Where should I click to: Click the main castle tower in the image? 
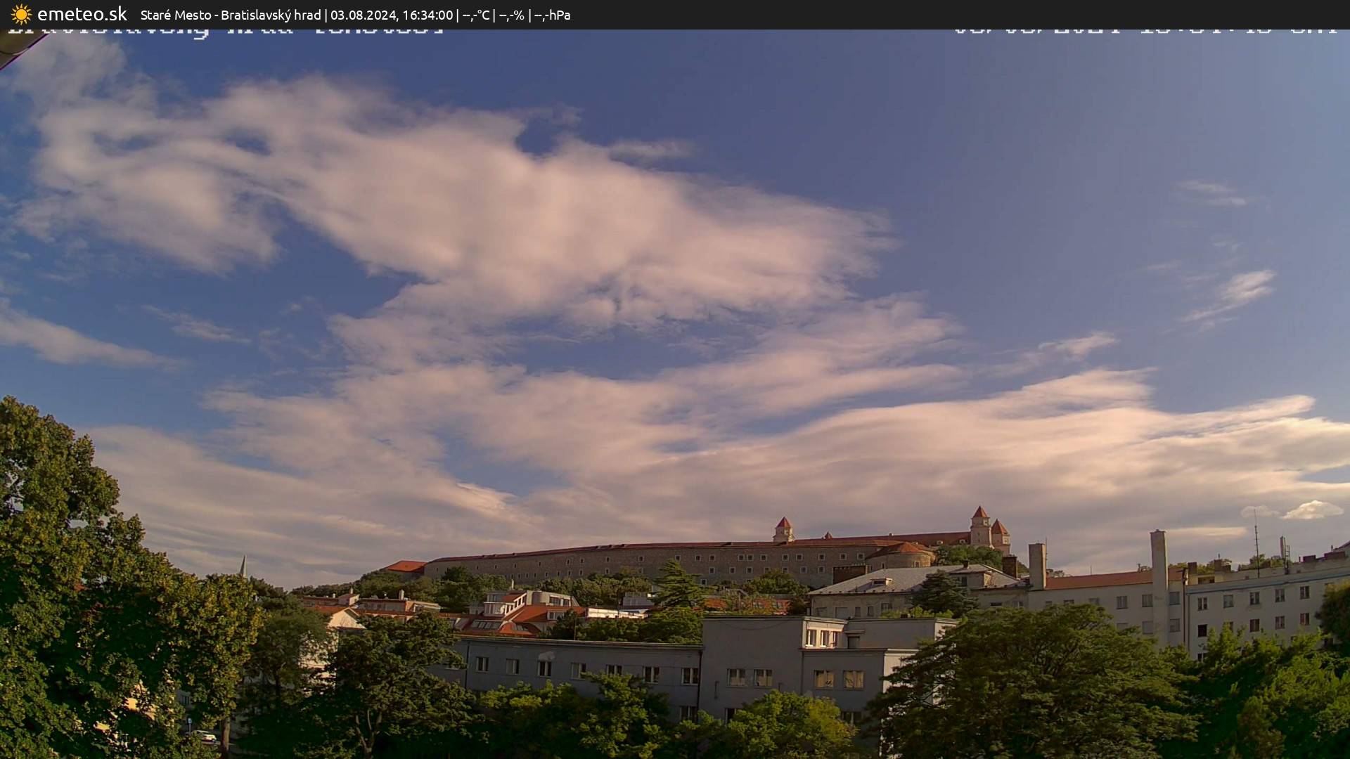[x=979, y=524]
